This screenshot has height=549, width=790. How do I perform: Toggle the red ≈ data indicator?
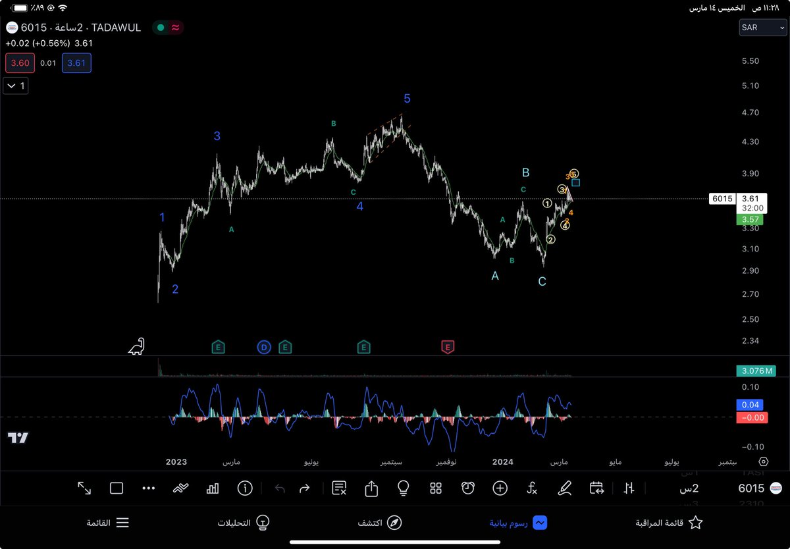click(175, 28)
